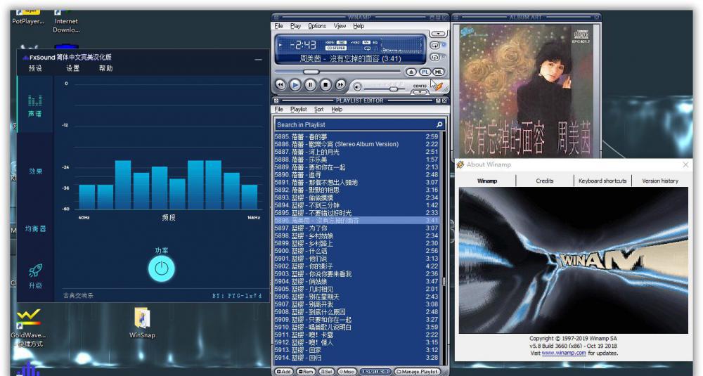Toggle the FxSound power button
Screen dimensions: 703x376
[162, 268]
